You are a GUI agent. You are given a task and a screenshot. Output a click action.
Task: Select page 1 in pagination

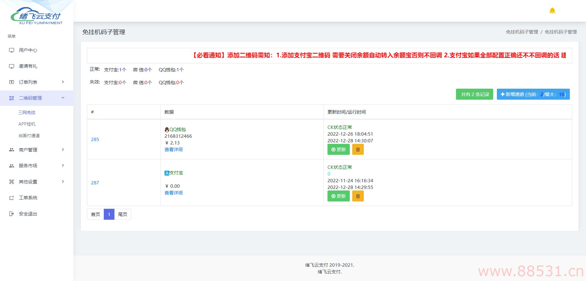coord(109,214)
